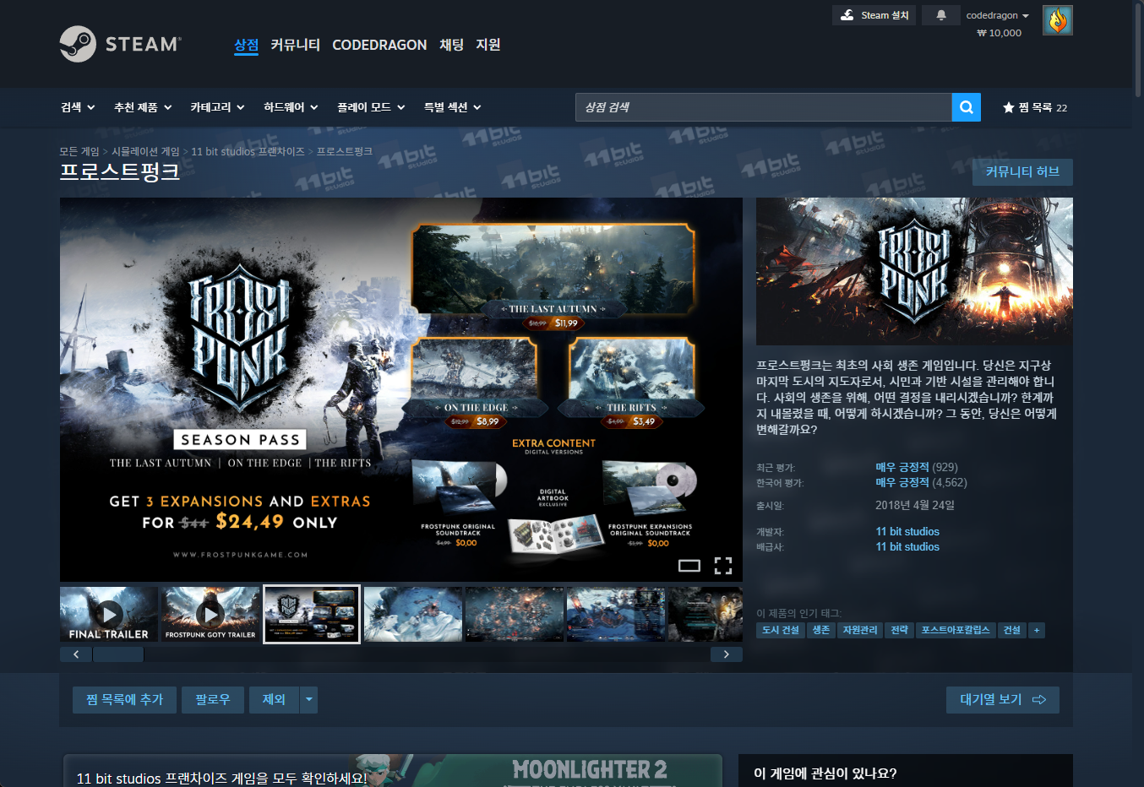
Task: Play the FROSTPUNK GOTY TRAILER thumbnail
Action: [x=210, y=614]
